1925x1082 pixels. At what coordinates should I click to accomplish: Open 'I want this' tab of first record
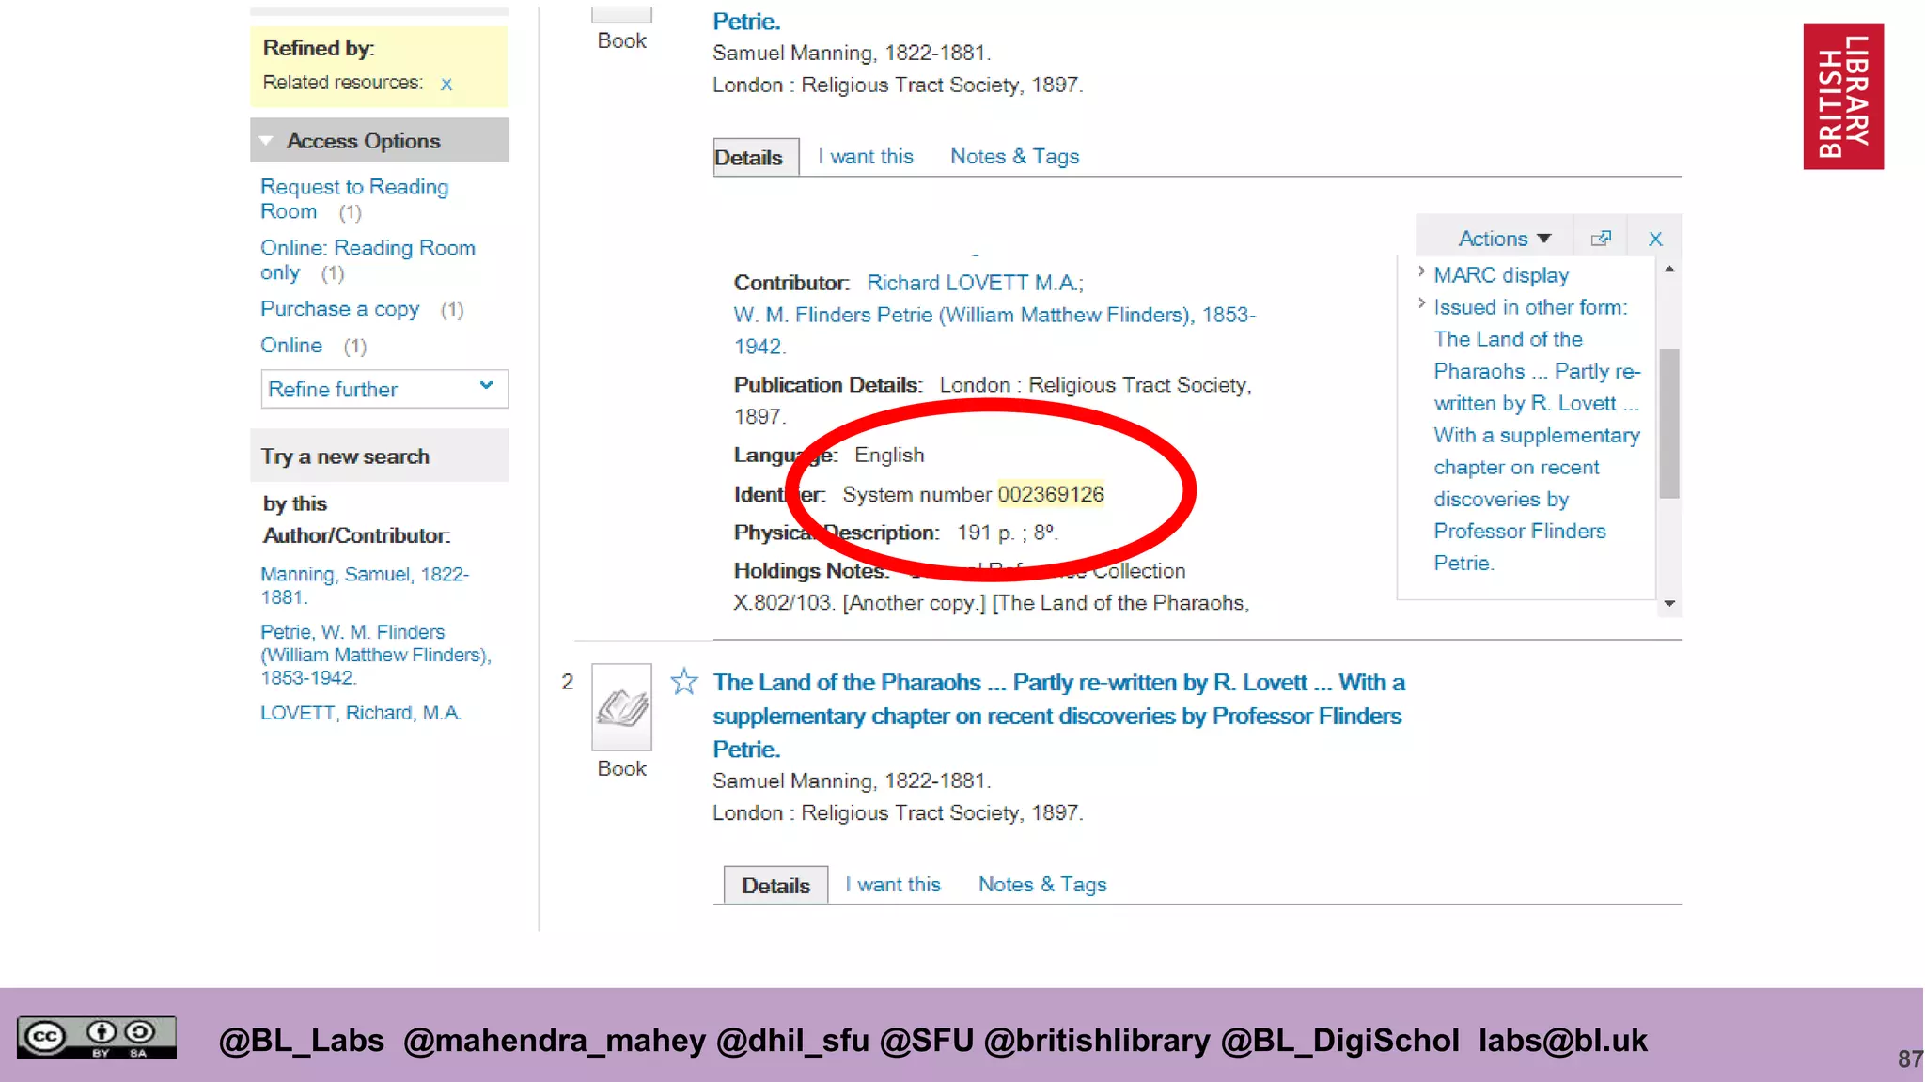coord(866,157)
